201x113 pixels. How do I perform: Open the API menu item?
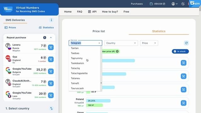92,12
